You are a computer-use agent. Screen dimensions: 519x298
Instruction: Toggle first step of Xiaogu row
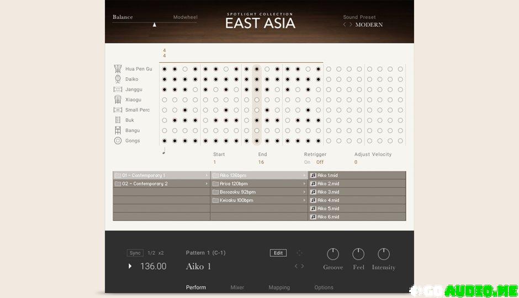165,100
